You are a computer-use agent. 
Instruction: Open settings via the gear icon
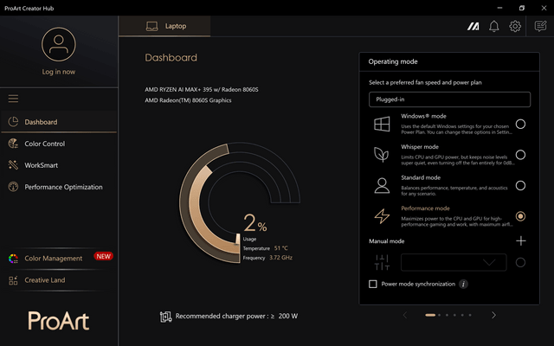click(515, 26)
